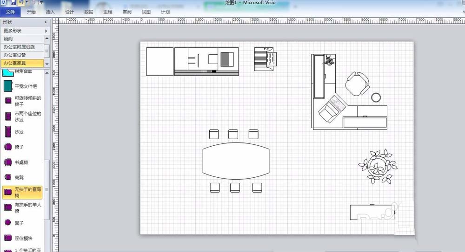Image resolution: width=465 pixels, height=252 pixels.
Task: Select the bottom-middle chair below conference table
Action: click(x=235, y=187)
